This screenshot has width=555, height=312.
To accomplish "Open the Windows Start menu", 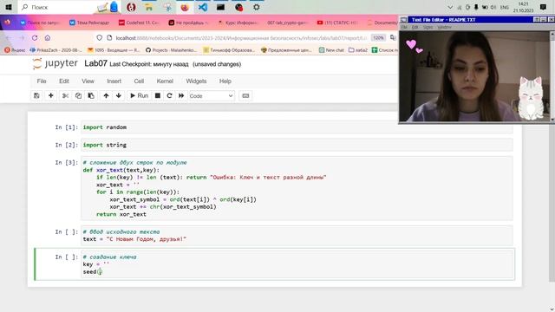I will 9,7.
